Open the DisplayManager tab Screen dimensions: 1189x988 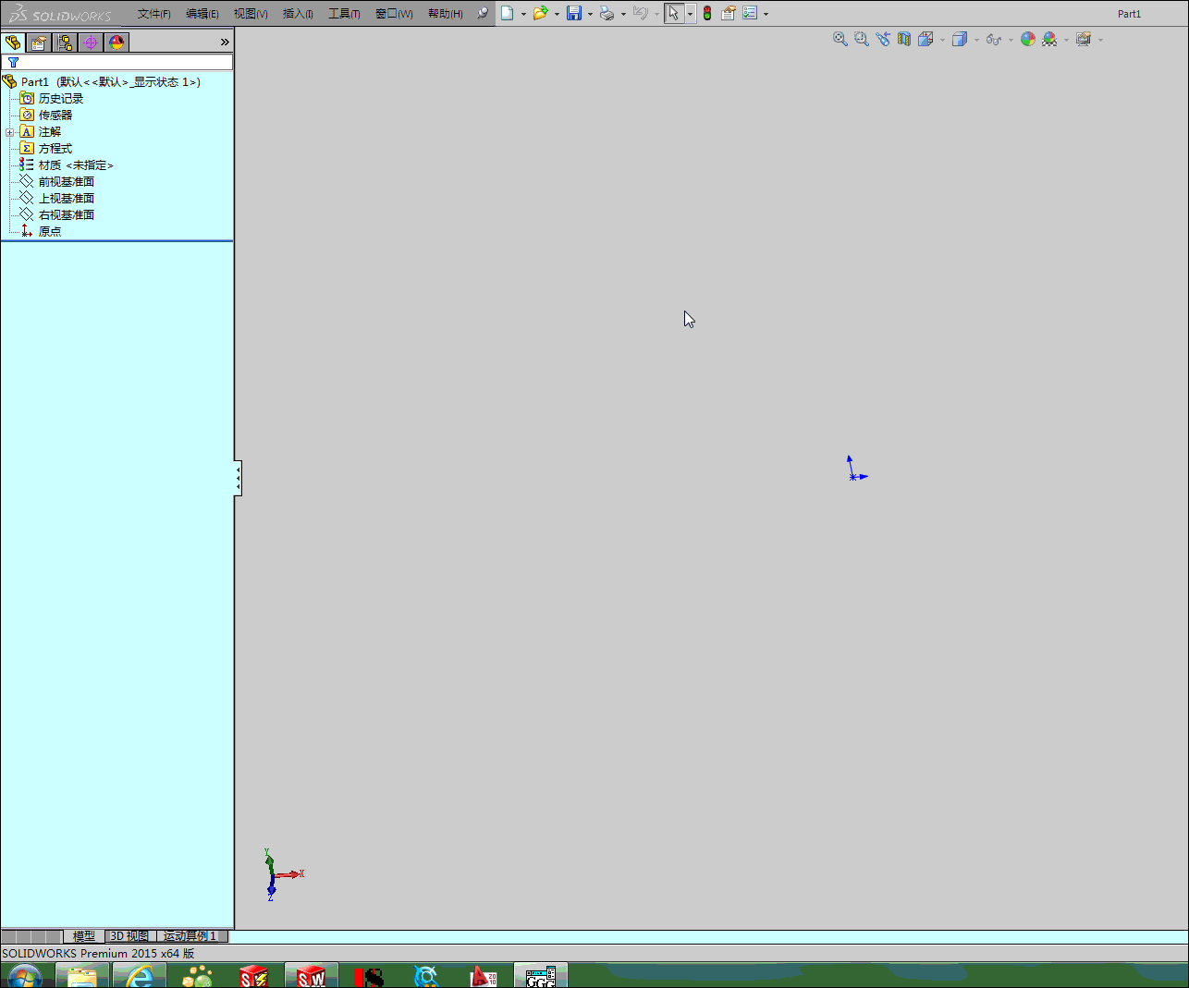point(116,43)
